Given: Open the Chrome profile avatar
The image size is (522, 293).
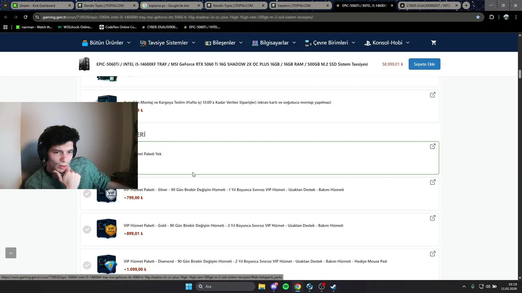Looking at the screenshot, I should click(506, 17).
